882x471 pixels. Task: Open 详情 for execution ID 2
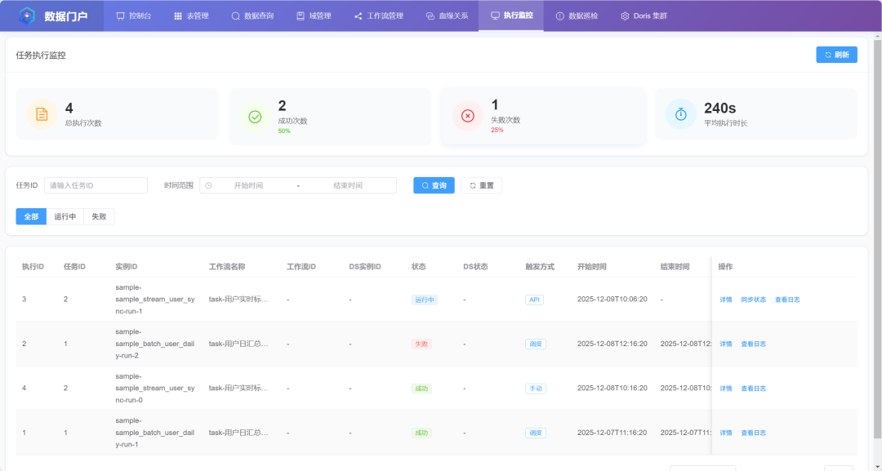coord(726,344)
